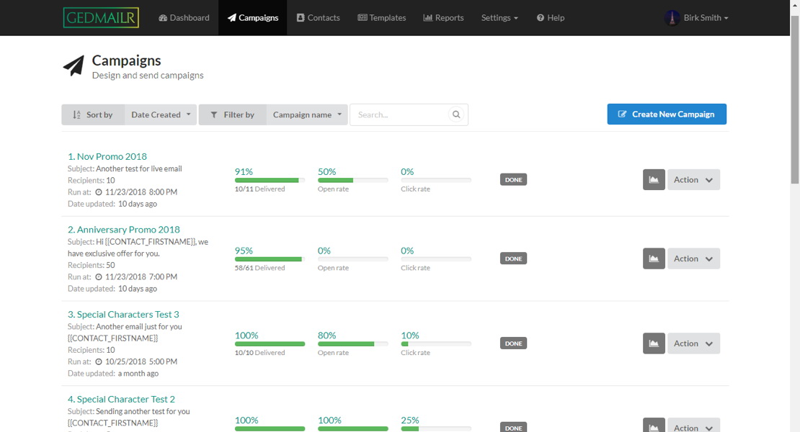Open stats chart icon for Nov Promo 2018
The width and height of the screenshot is (800, 432).
click(x=654, y=180)
